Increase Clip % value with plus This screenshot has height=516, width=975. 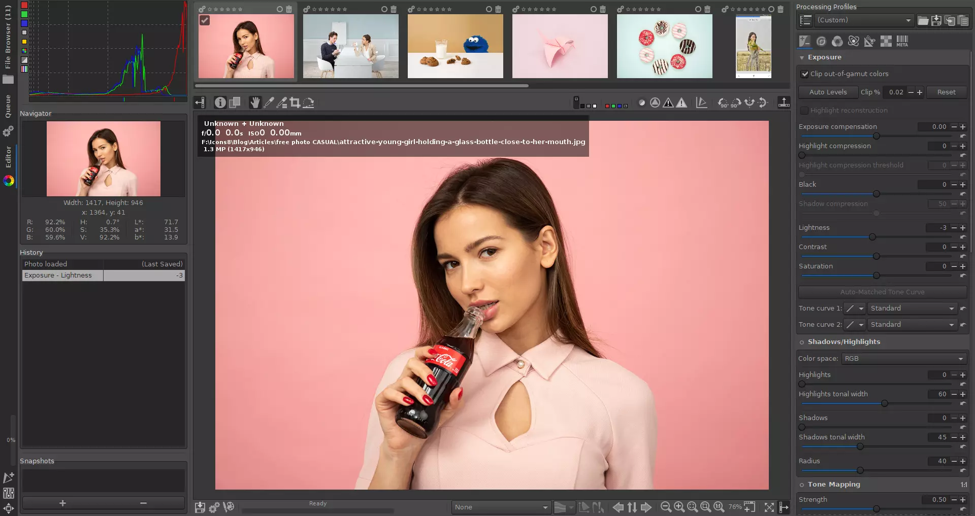(x=920, y=92)
